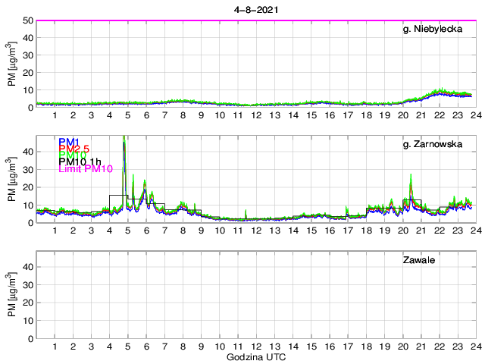
Task: Click hour 12 tick below the Zawale chart
Action: (256, 347)
